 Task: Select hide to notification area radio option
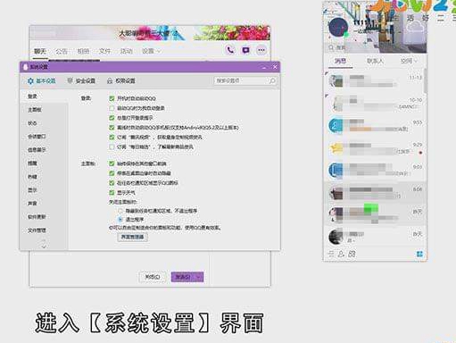pos(120,211)
